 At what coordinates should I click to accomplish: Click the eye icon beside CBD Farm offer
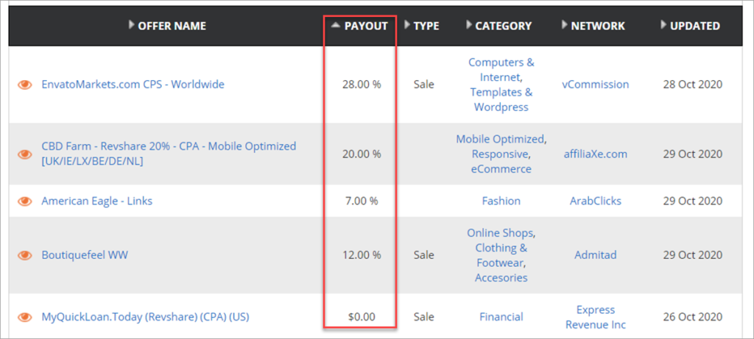pos(25,154)
